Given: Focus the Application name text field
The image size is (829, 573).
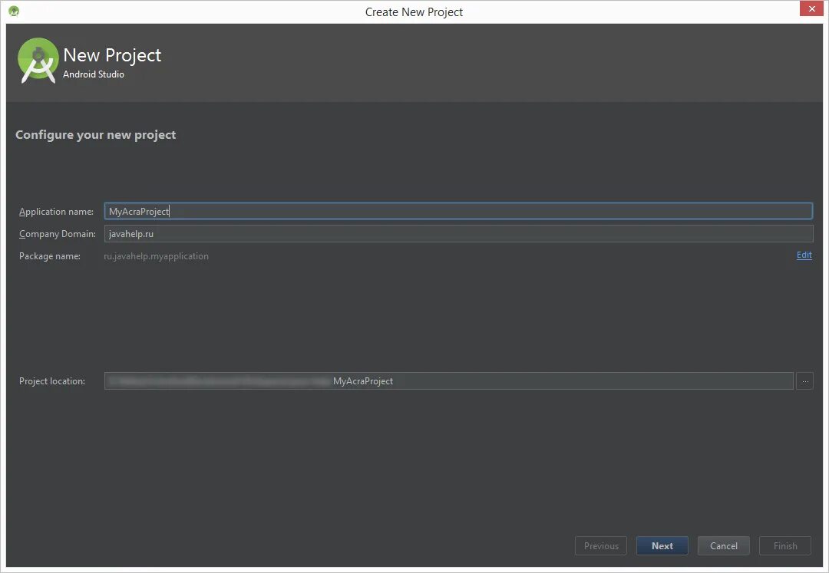Looking at the screenshot, I should coord(458,211).
